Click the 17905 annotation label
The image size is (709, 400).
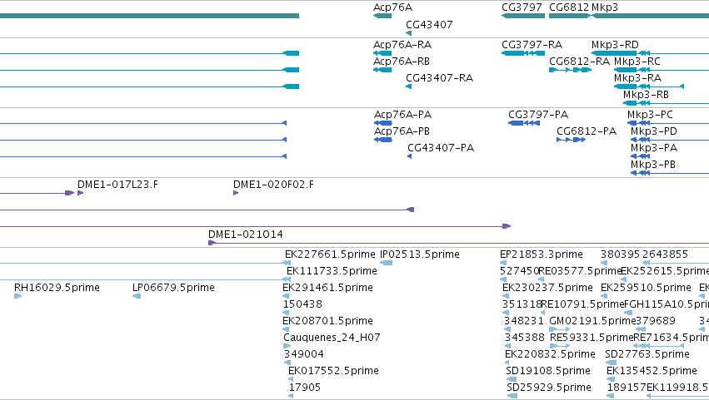pos(305,388)
